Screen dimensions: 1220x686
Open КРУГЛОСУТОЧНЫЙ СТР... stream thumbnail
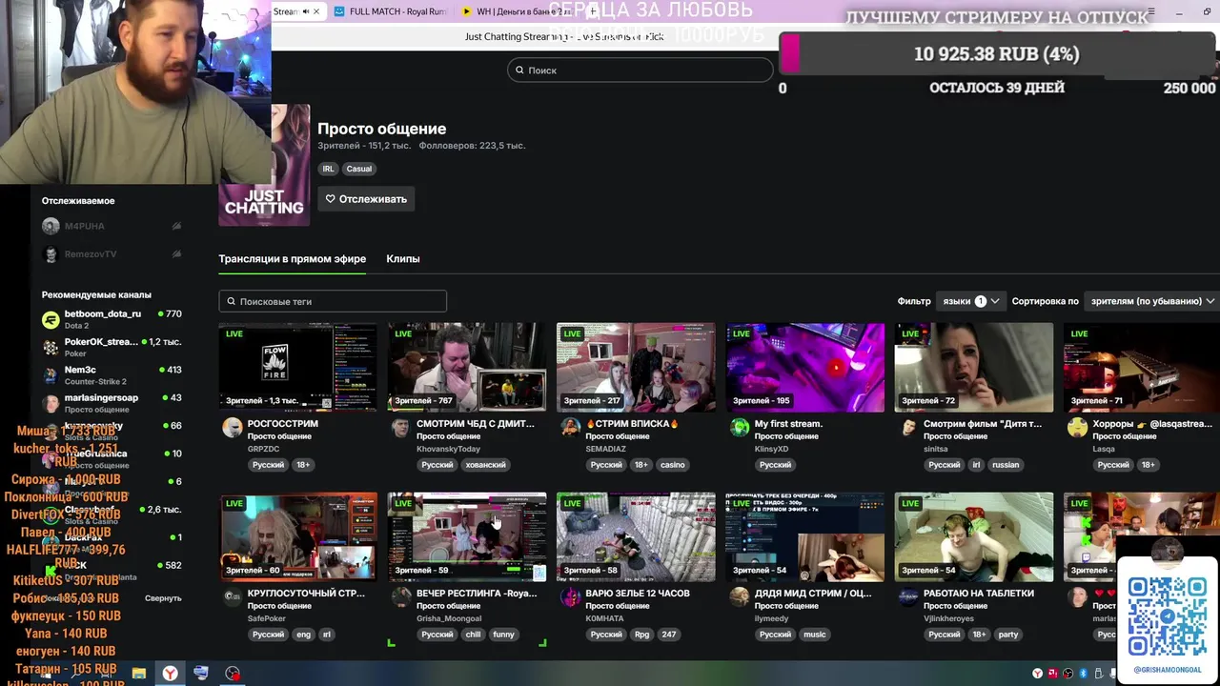pos(298,536)
